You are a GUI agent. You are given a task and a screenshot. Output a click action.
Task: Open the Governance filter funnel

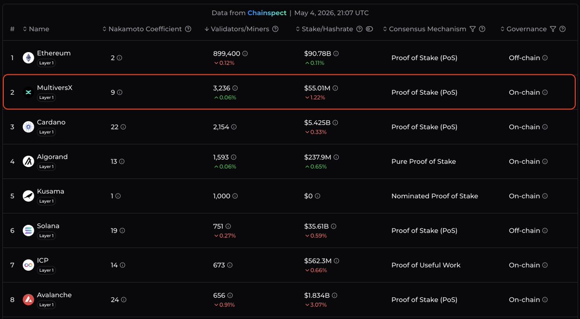553,29
